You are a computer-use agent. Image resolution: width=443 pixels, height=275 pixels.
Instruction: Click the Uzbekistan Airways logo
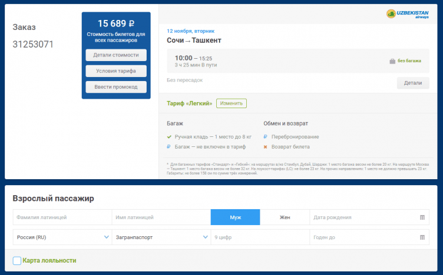point(408,14)
